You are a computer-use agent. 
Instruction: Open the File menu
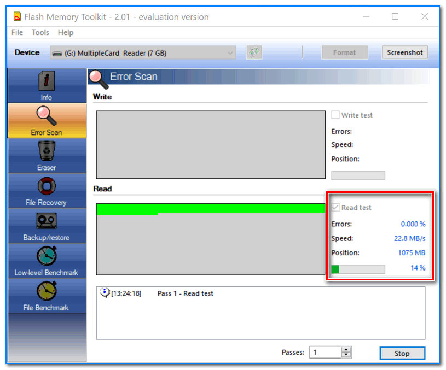coord(17,32)
